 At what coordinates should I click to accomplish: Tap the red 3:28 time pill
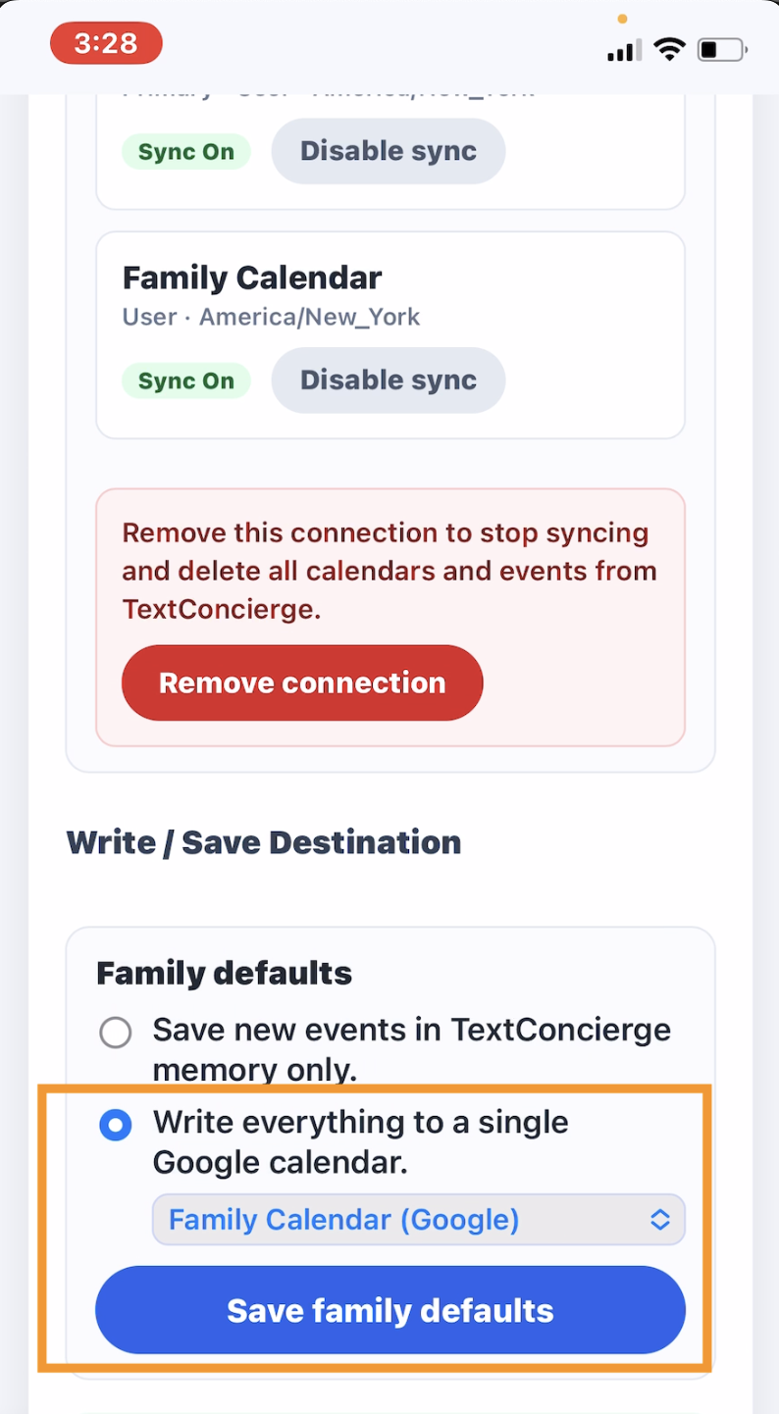click(x=106, y=43)
